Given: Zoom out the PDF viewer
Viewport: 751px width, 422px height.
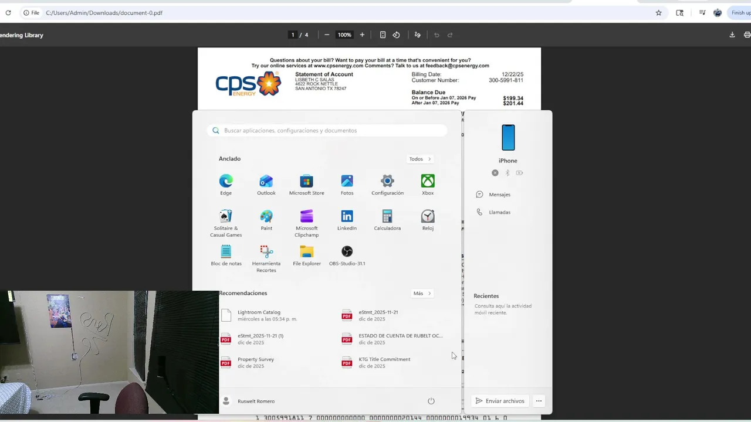Looking at the screenshot, I should pos(327,35).
